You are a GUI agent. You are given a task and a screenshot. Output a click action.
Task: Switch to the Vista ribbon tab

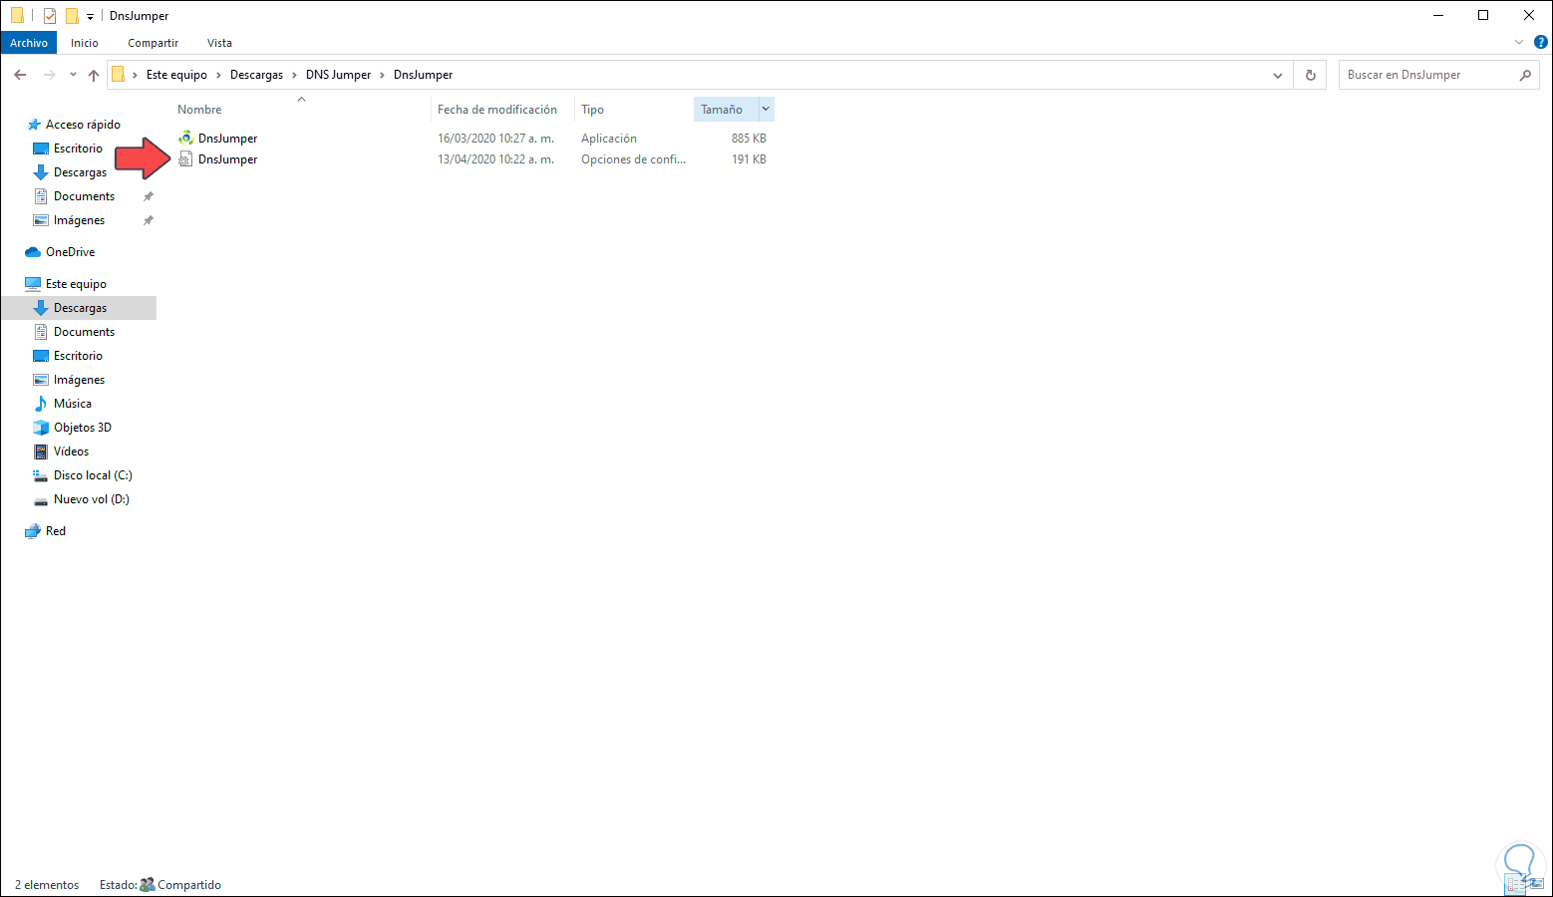219,43
